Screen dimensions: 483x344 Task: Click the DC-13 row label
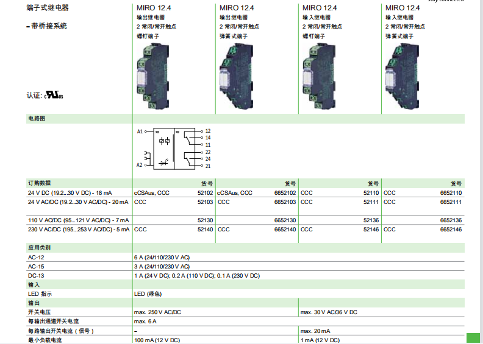pyautogui.click(x=36, y=276)
